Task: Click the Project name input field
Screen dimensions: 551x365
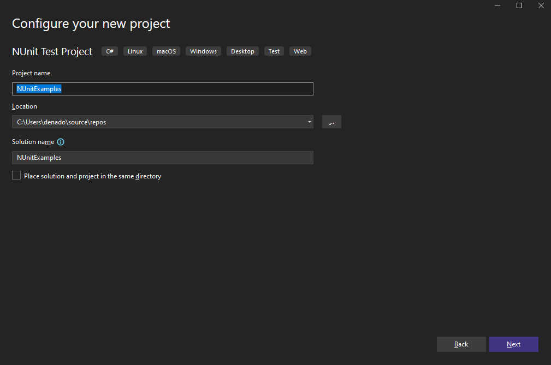Action: 163,89
